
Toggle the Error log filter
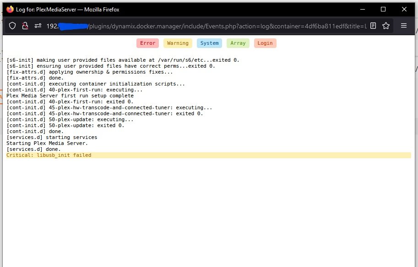(x=148, y=43)
